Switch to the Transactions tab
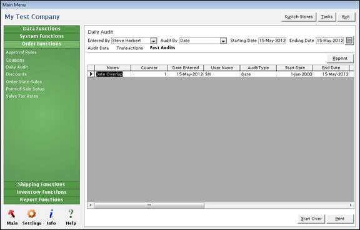The width and height of the screenshot is (360, 230). [x=130, y=48]
